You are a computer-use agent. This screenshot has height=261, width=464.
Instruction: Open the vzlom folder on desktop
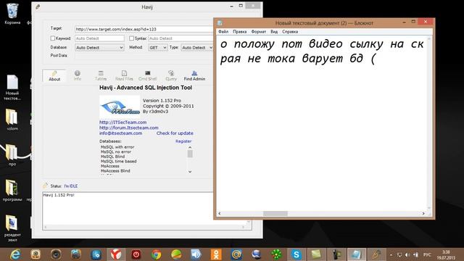click(x=12, y=120)
